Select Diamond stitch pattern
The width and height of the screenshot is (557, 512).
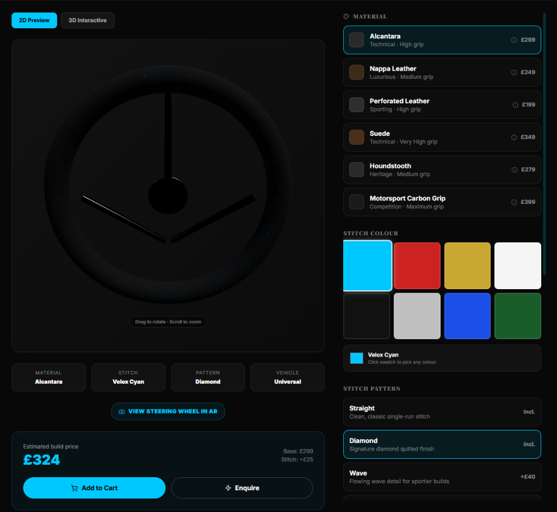tap(442, 444)
